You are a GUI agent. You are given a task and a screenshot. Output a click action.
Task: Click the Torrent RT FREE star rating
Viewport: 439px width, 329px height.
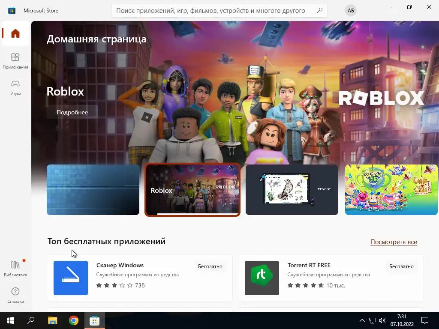[305, 285]
